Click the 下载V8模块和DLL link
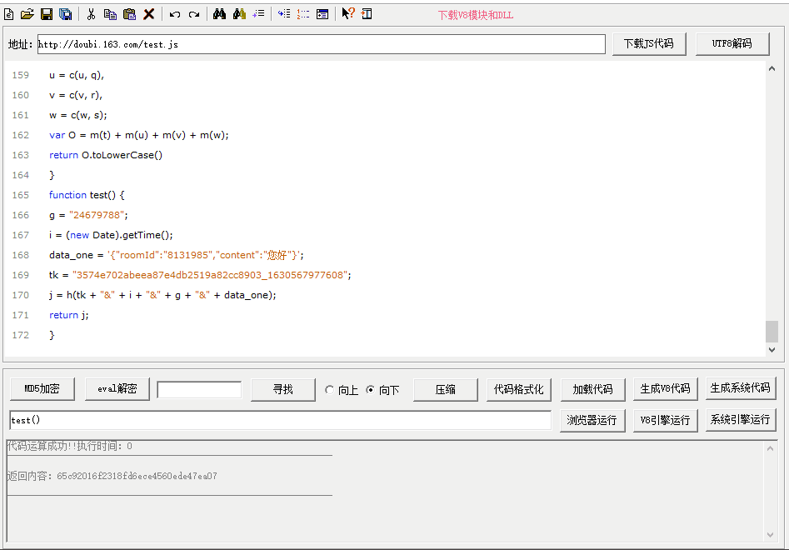The image size is (789, 550). click(476, 15)
